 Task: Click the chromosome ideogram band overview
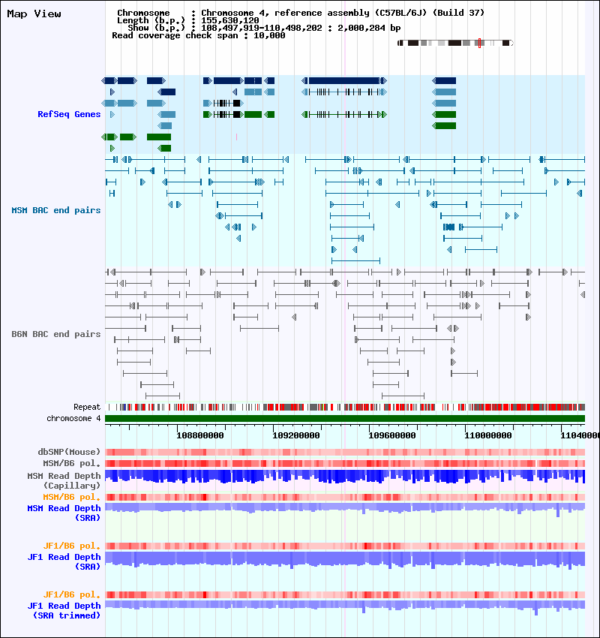(455, 43)
